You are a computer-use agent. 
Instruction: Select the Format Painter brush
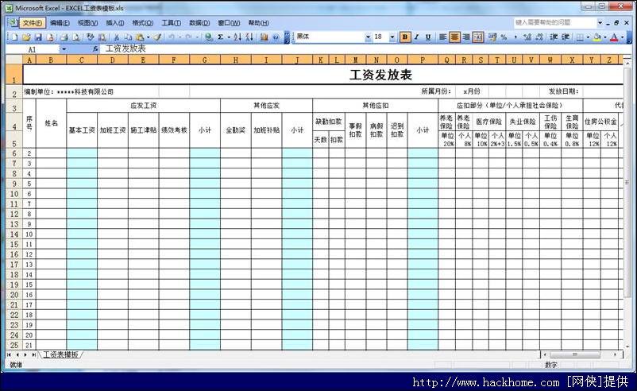coord(157,37)
